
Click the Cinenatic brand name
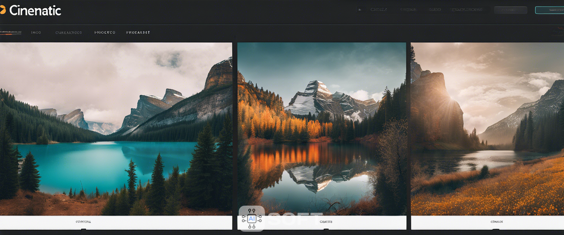click(x=35, y=10)
